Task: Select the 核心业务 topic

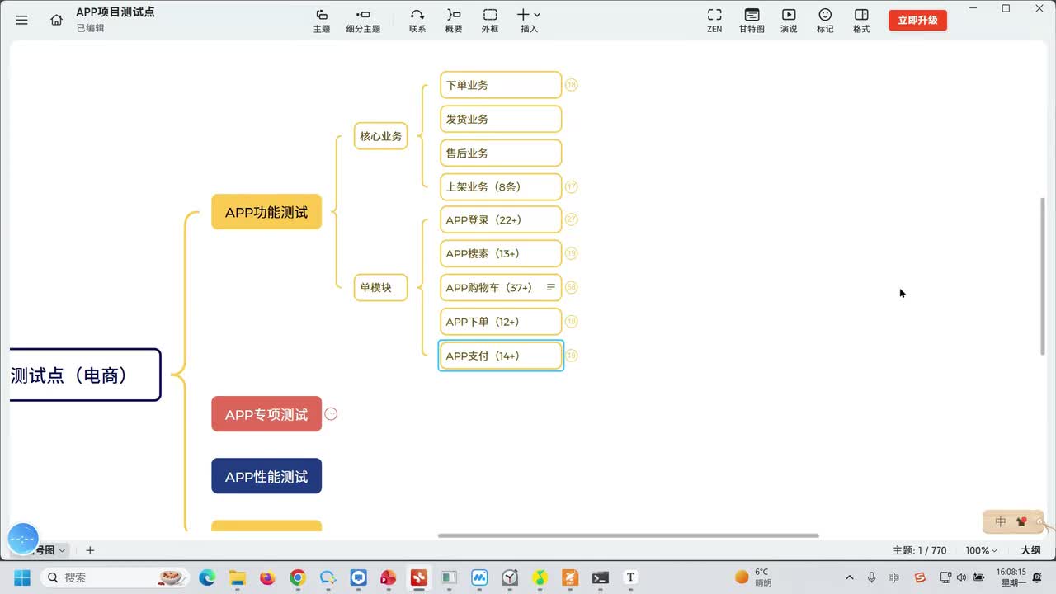Action: pos(381,136)
